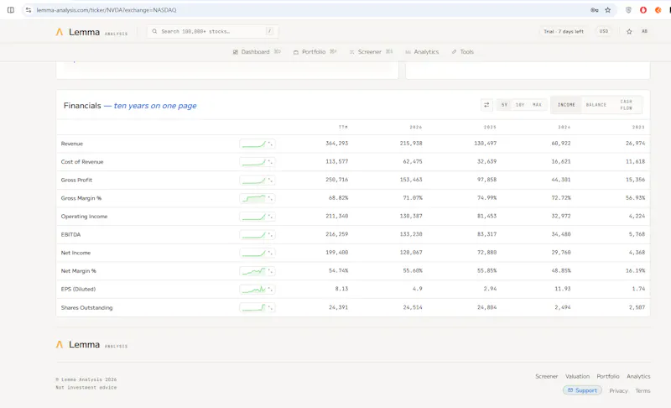Open the Cost of Revenue sparkline

point(257,162)
